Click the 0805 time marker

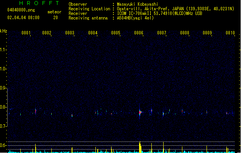point(116,33)
